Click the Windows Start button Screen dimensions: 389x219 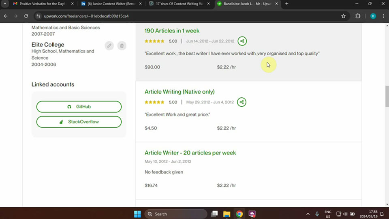click(137, 214)
